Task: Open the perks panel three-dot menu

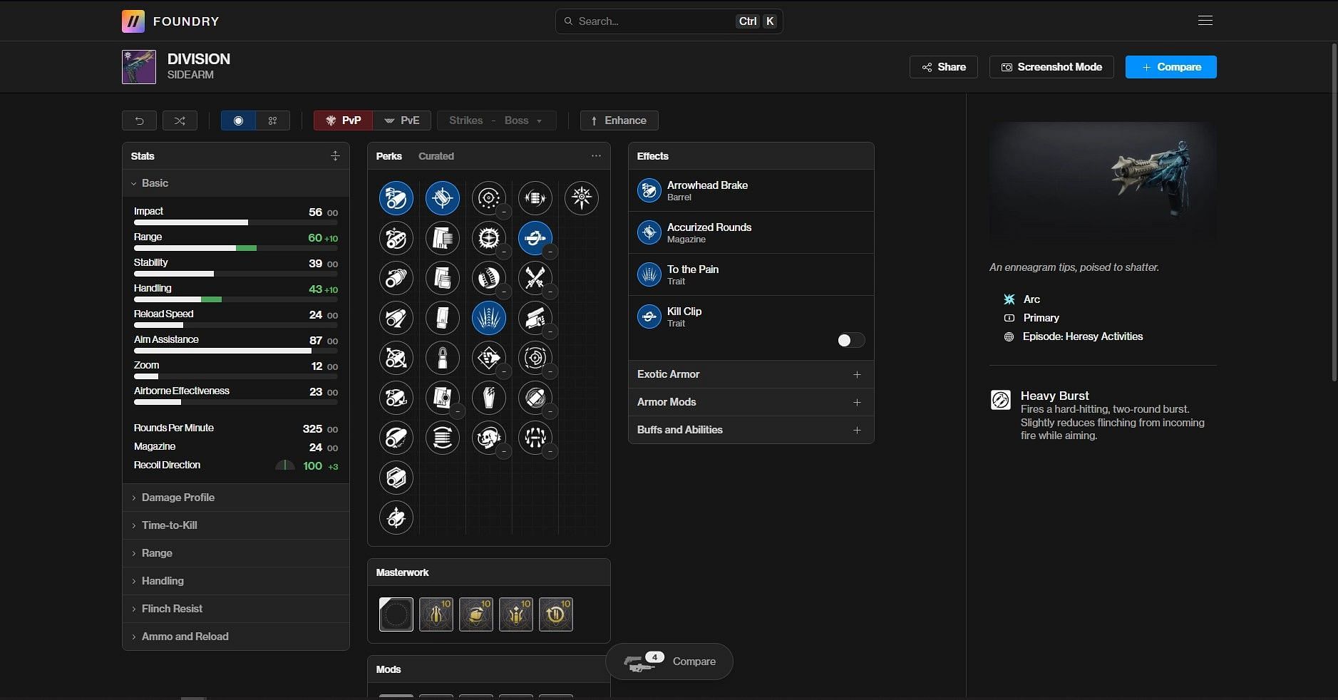Action: [596, 155]
